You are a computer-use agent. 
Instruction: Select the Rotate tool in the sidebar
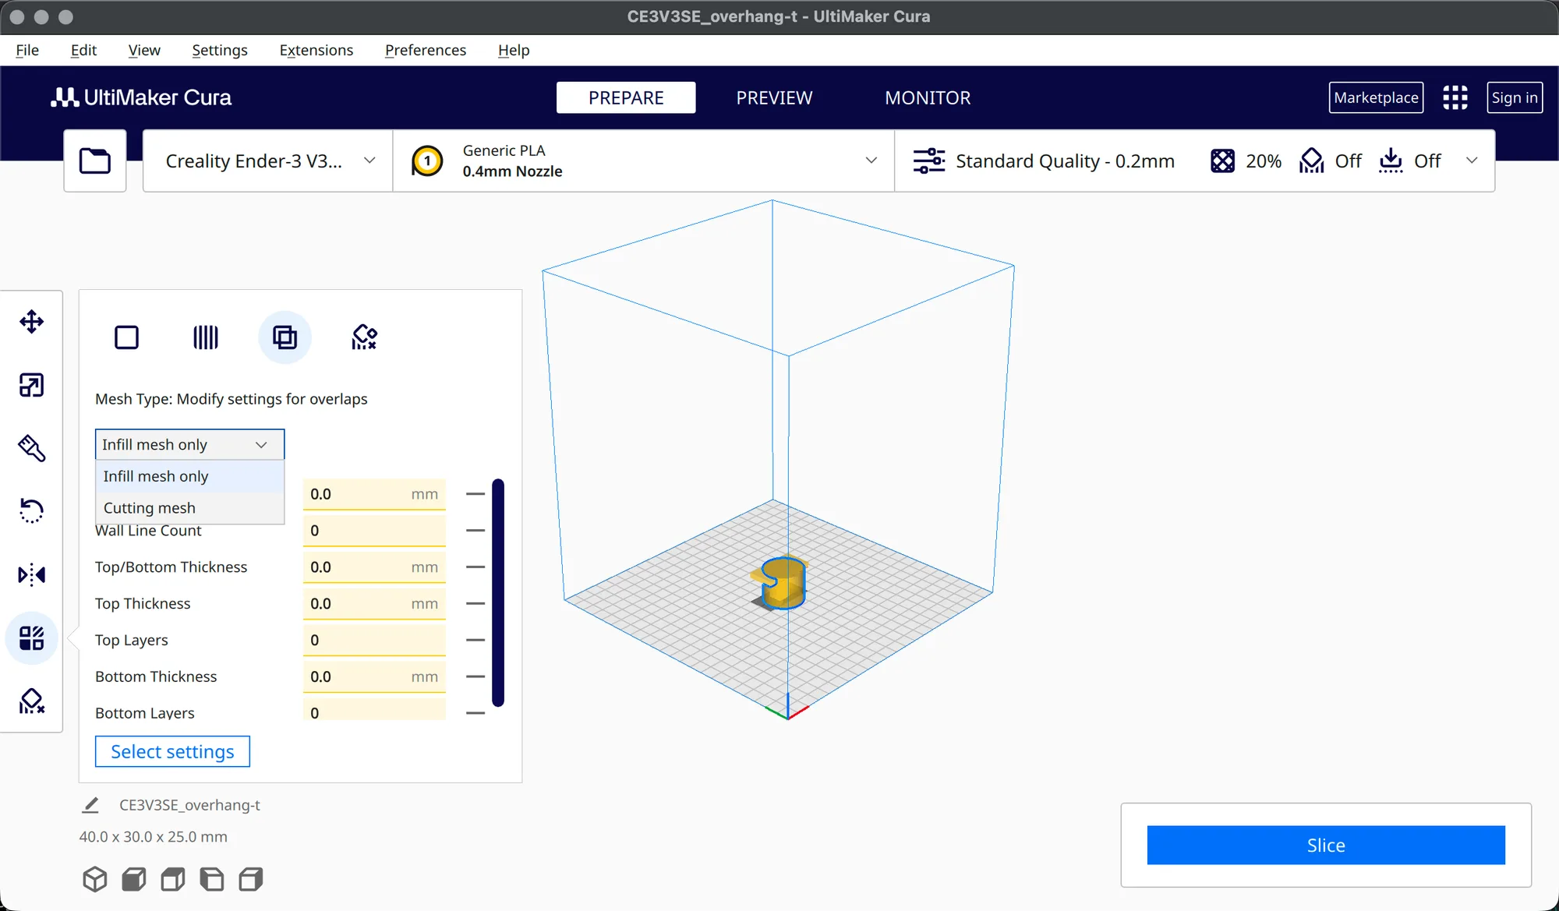click(x=31, y=511)
